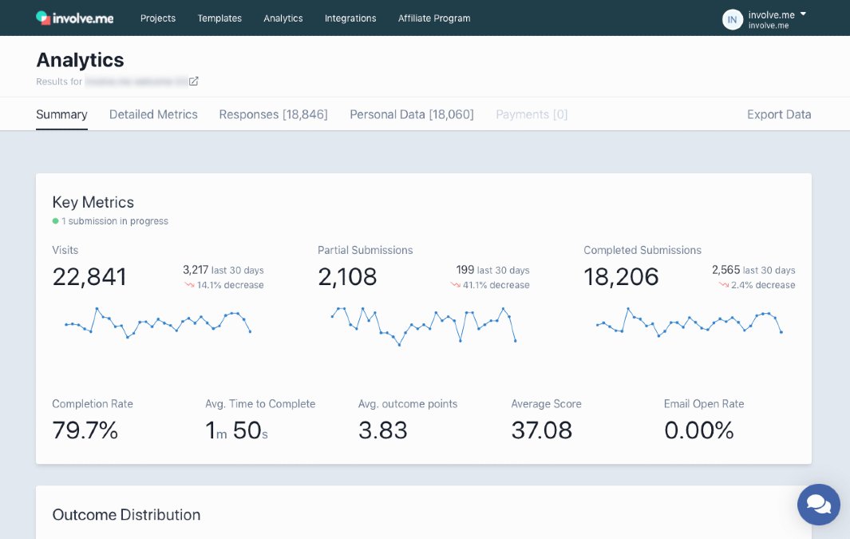
Task: Click the Partial Submissions decrease trend arrow
Action: pos(455,285)
